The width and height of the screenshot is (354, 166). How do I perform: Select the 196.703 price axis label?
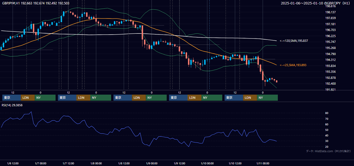(330, 30)
